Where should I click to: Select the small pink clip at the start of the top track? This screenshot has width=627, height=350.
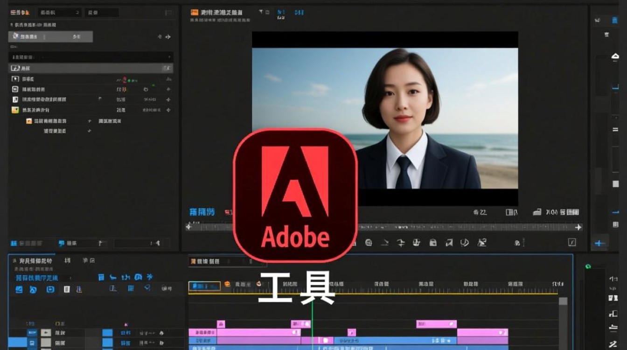[x=221, y=324]
